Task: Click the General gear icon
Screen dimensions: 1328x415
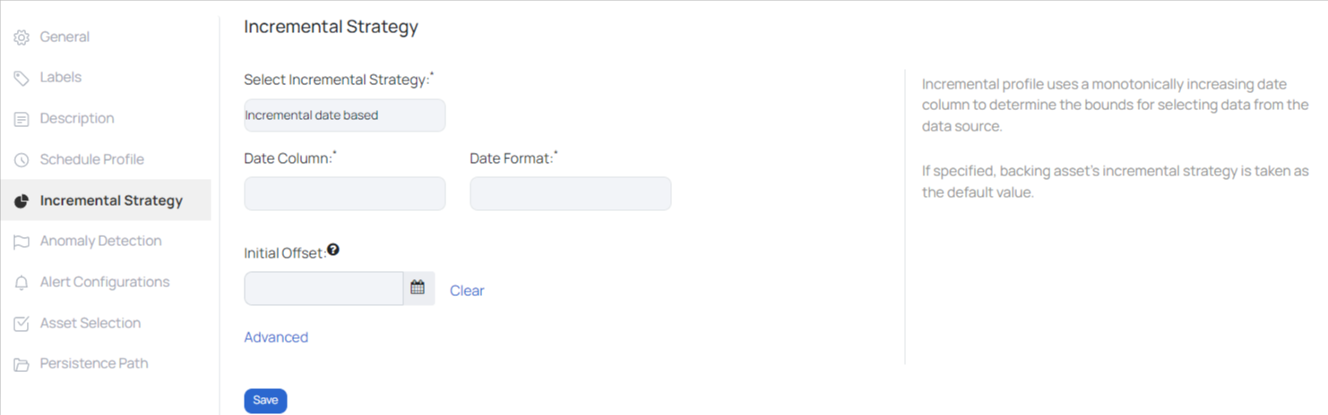Action: coord(22,38)
